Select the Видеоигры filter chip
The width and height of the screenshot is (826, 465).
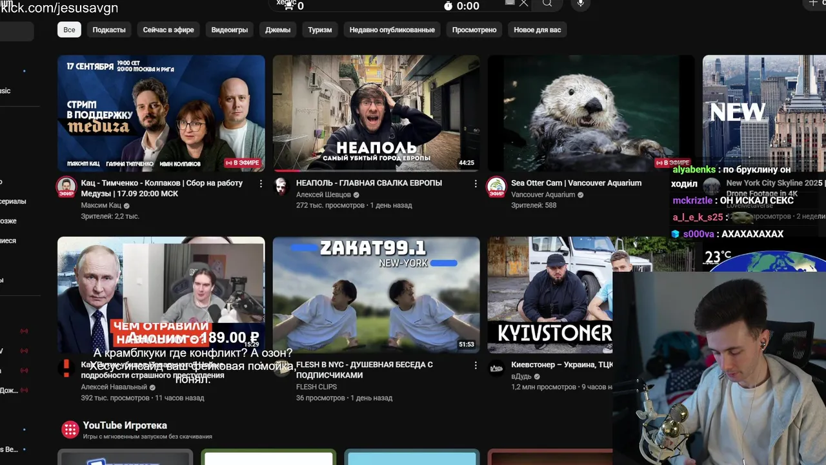pyautogui.click(x=230, y=30)
